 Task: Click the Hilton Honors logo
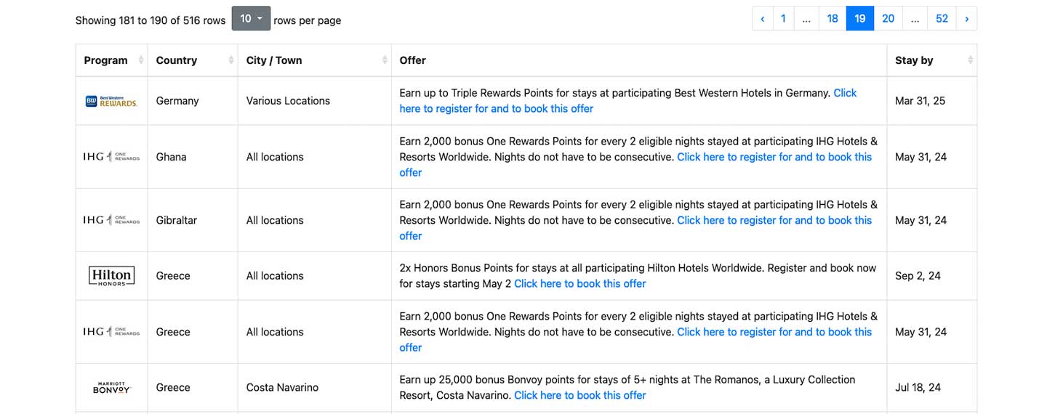click(111, 276)
